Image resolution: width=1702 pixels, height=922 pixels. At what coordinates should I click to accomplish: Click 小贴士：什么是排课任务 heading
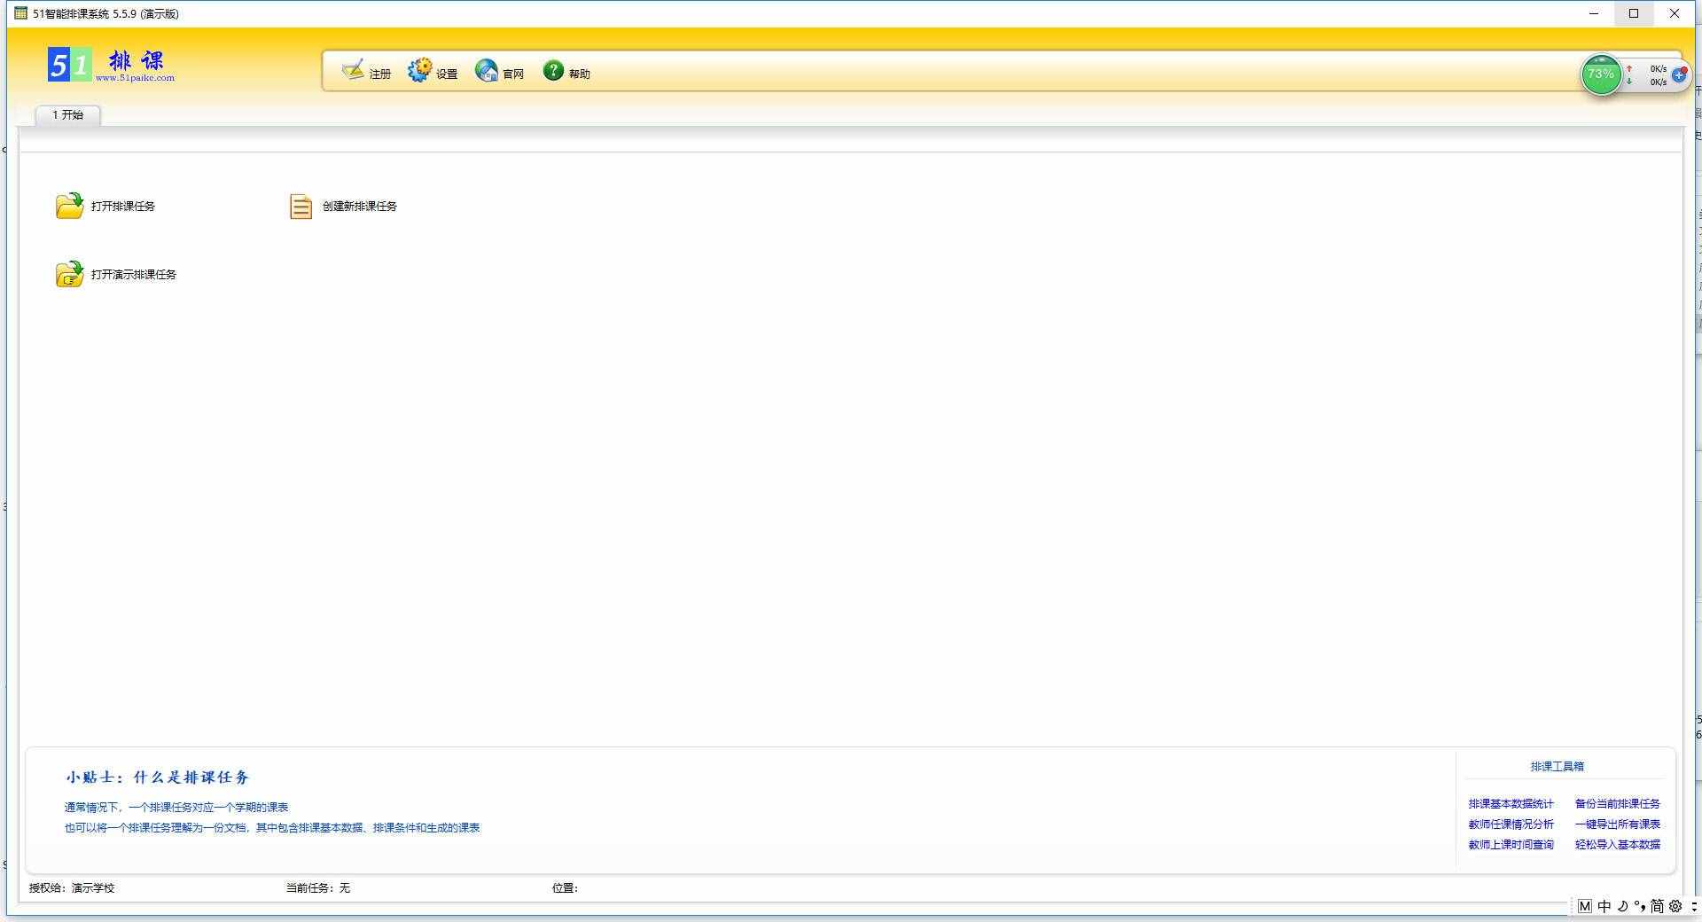pos(158,777)
